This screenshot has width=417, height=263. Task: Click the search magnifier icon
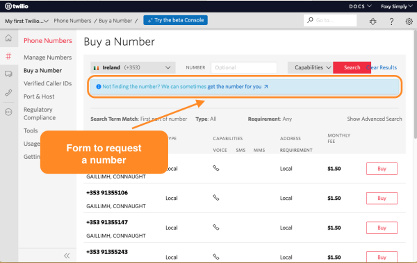coord(310,20)
